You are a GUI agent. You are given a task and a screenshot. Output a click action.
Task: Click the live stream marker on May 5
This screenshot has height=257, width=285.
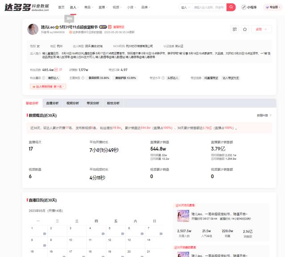[123, 233]
